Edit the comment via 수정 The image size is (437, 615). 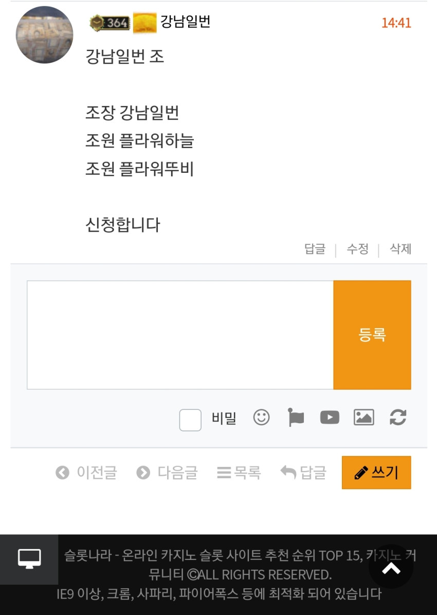point(358,249)
